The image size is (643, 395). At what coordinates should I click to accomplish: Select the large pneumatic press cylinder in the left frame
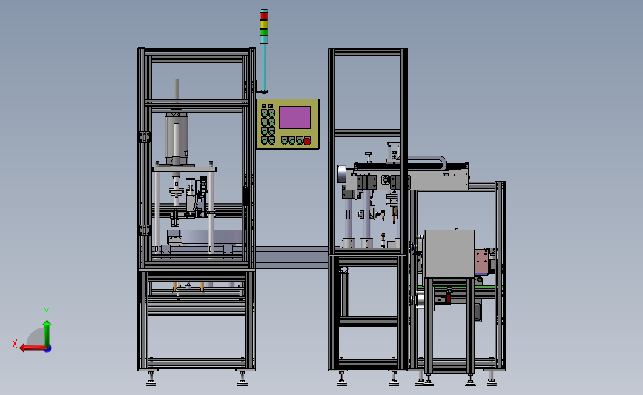pos(177,139)
